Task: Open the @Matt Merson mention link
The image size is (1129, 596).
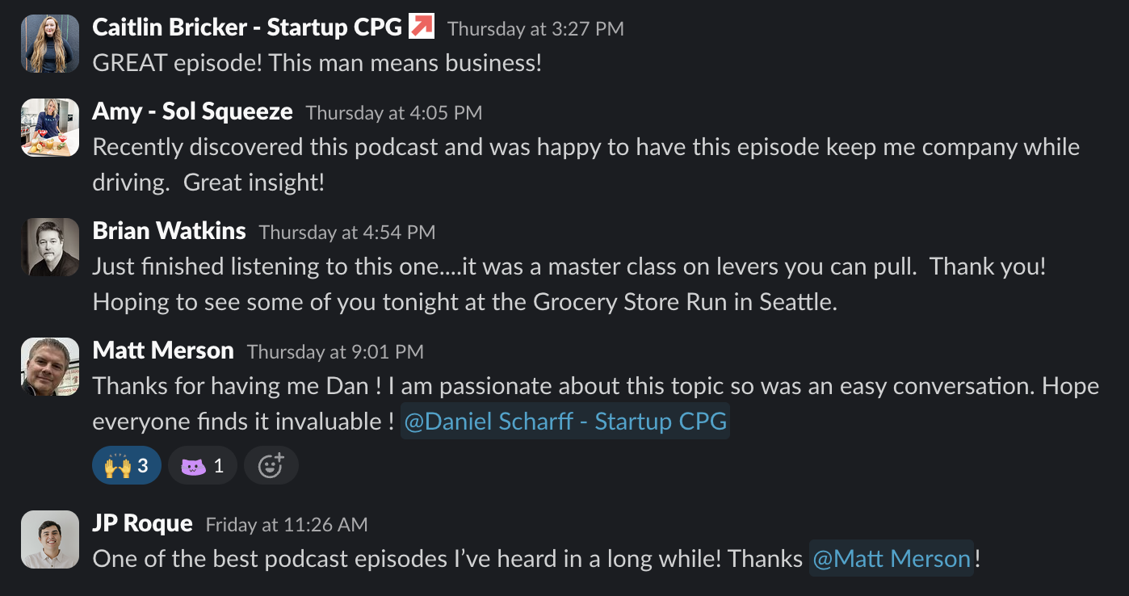Action: tap(892, 558)
